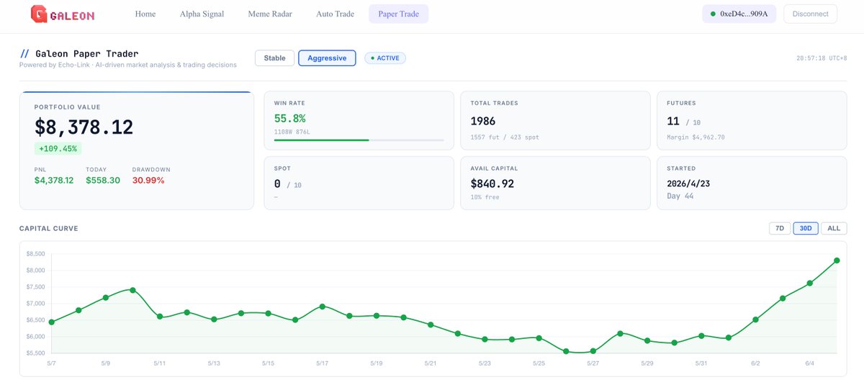The width and height of the screenshot is (864, 390).
Task: Open Meme Radar section
Action: pyautogui.click(x=270, y=14)
